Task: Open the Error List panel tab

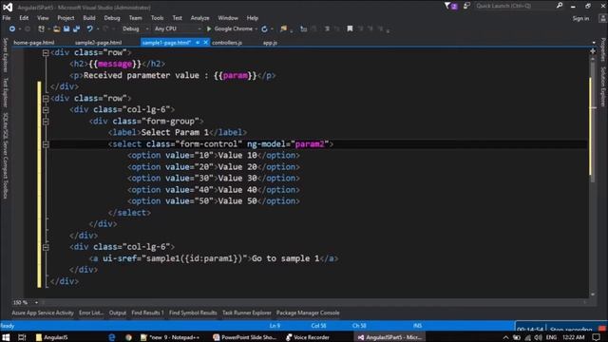Action: coord(91,313)
